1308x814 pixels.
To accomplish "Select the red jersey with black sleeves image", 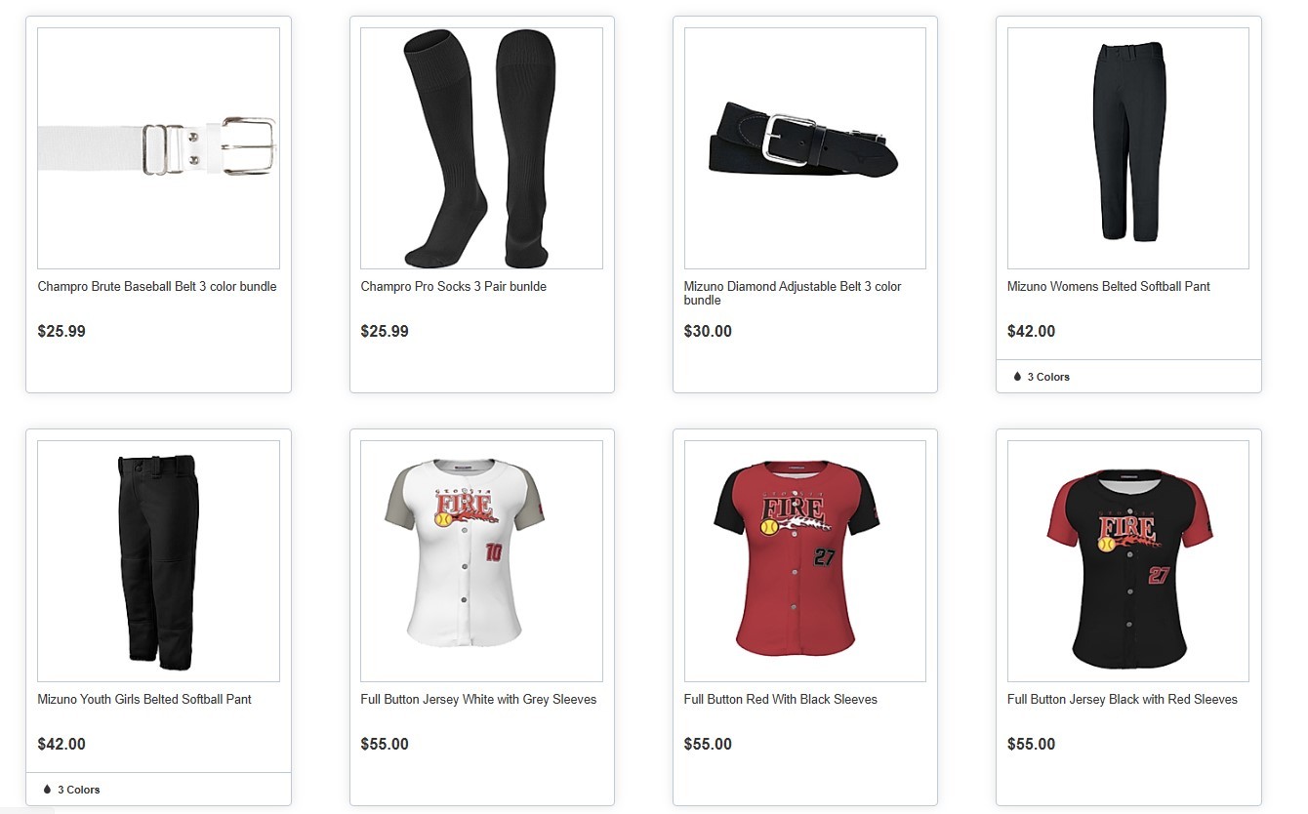I will pyautogui.click(x=805, y=561).
